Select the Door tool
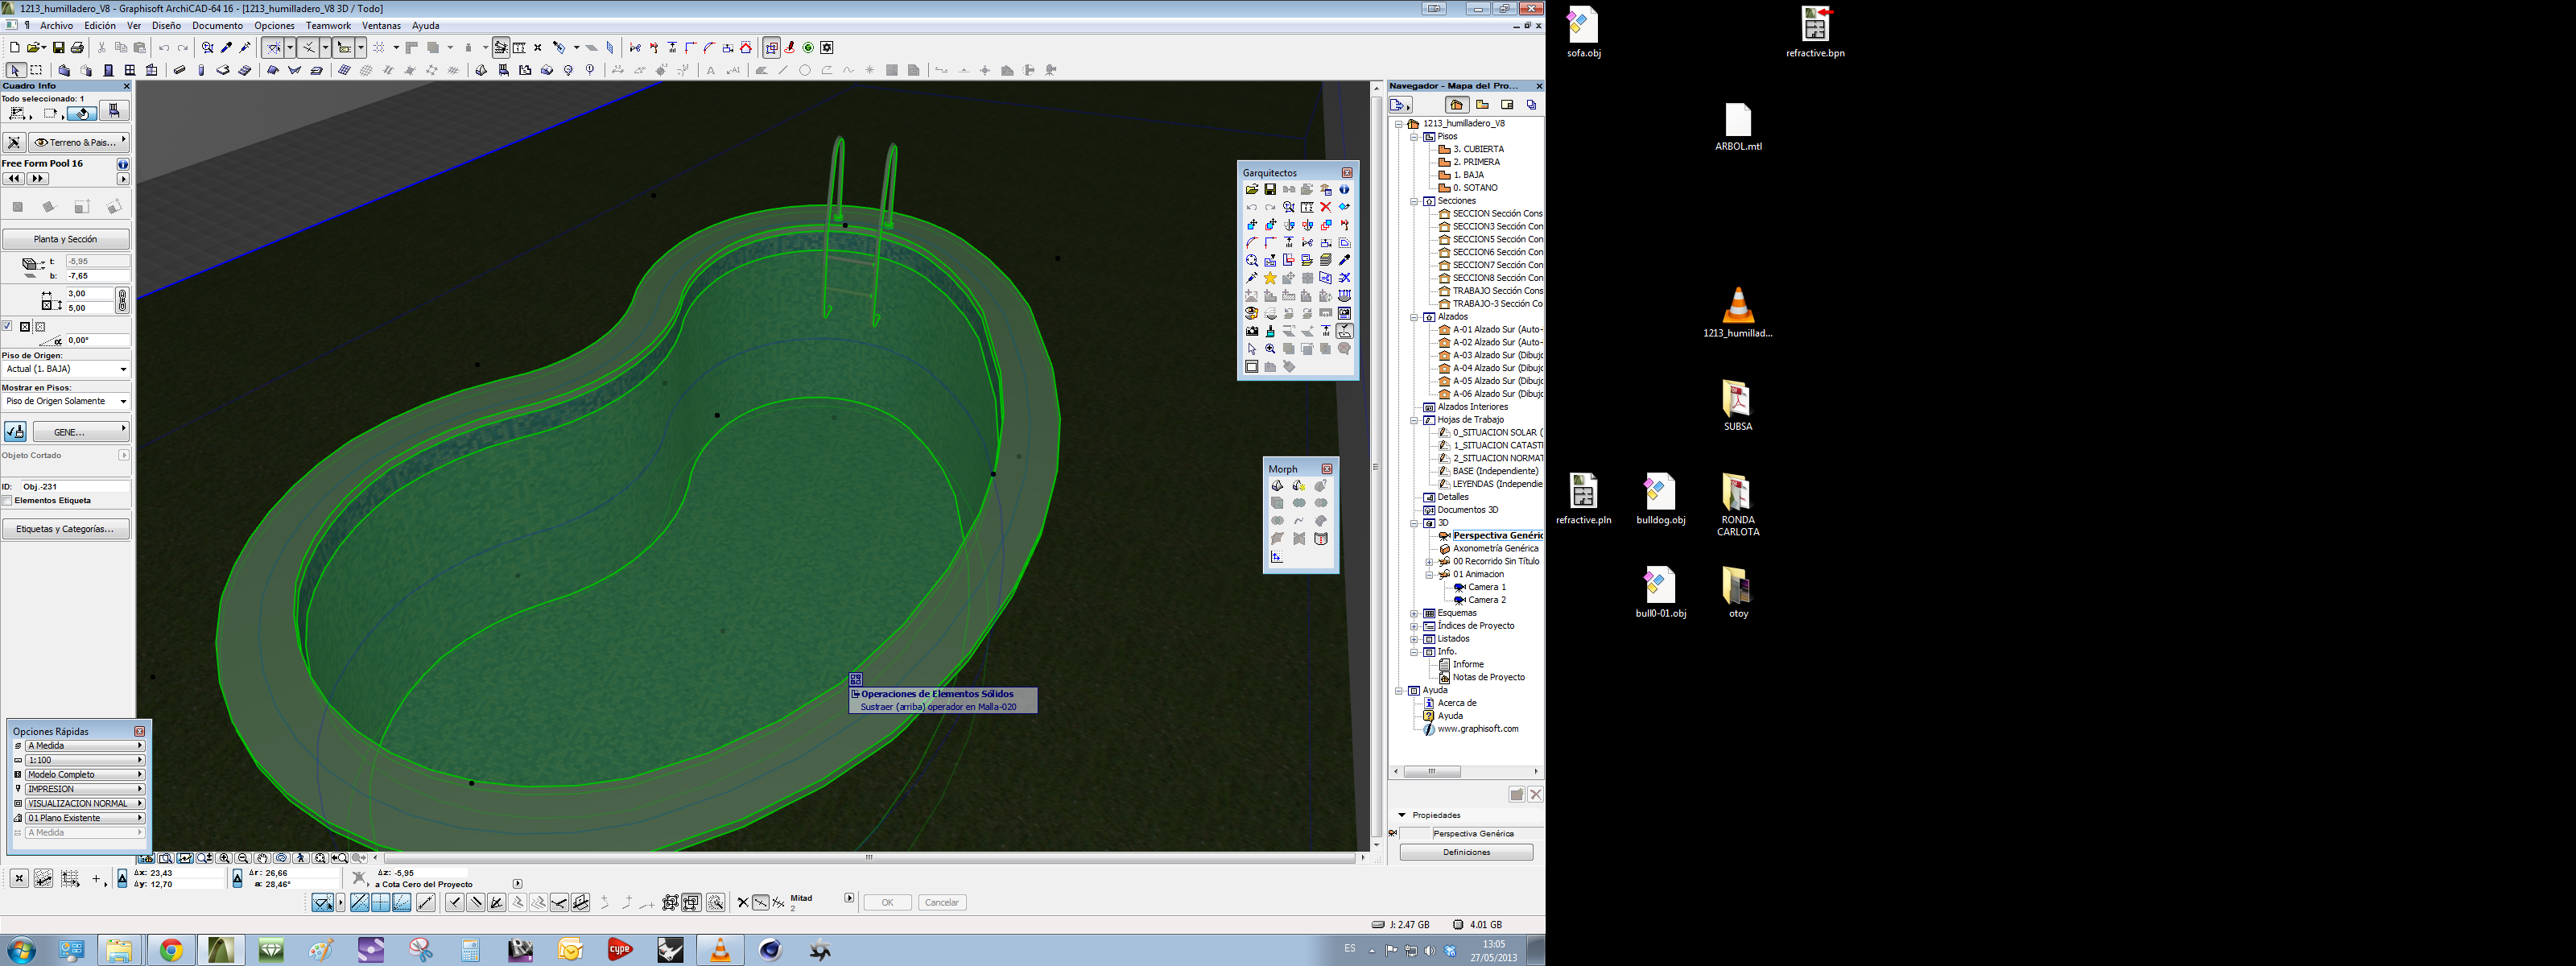Screen dimensions: 2576x966 108,70
